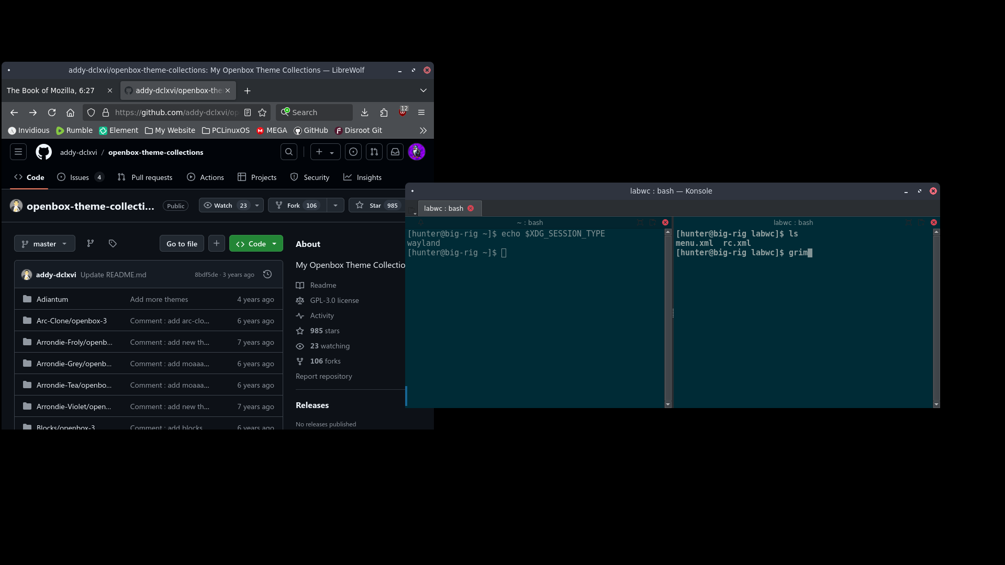This screenshot has width=1005, height=565.
Task: Open the user avatar menu
Action: 417,152
